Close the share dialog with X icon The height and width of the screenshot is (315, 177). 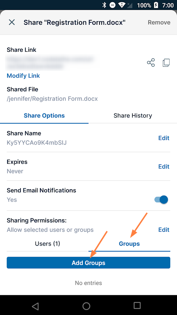click(12, 22)
